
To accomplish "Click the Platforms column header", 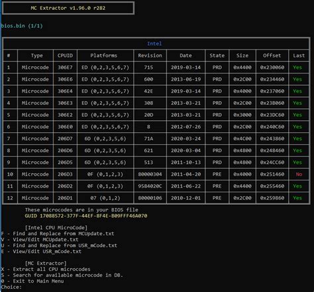I will [x=103, y=55].
